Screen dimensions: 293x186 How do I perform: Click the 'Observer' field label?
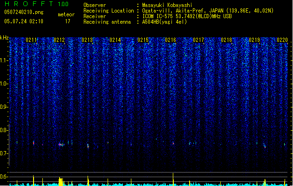click(x=95, y=5)
